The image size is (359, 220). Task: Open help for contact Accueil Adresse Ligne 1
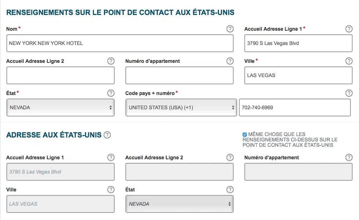349,29
